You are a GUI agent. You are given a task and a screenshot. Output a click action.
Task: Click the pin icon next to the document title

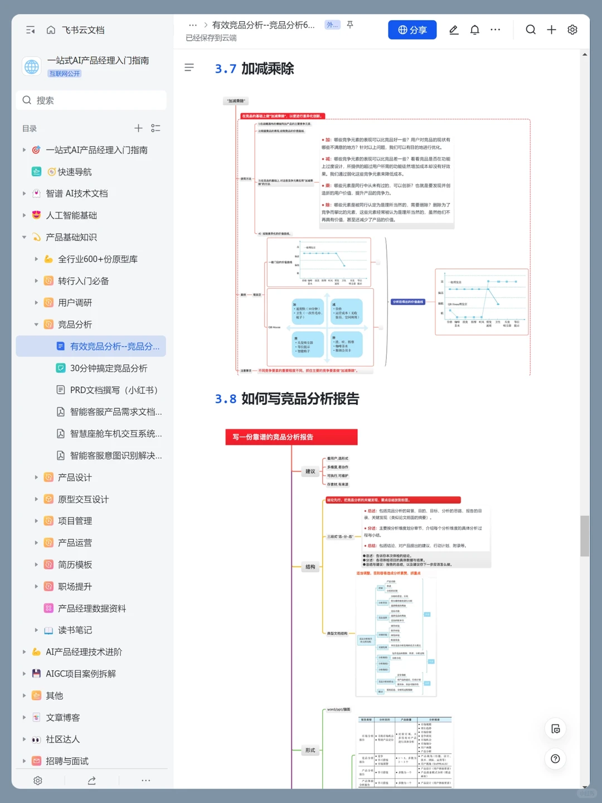(349, 25)
